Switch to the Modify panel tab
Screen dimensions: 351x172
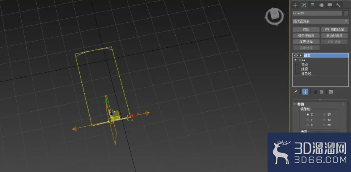pyautogui.click(x=304, y=5)
